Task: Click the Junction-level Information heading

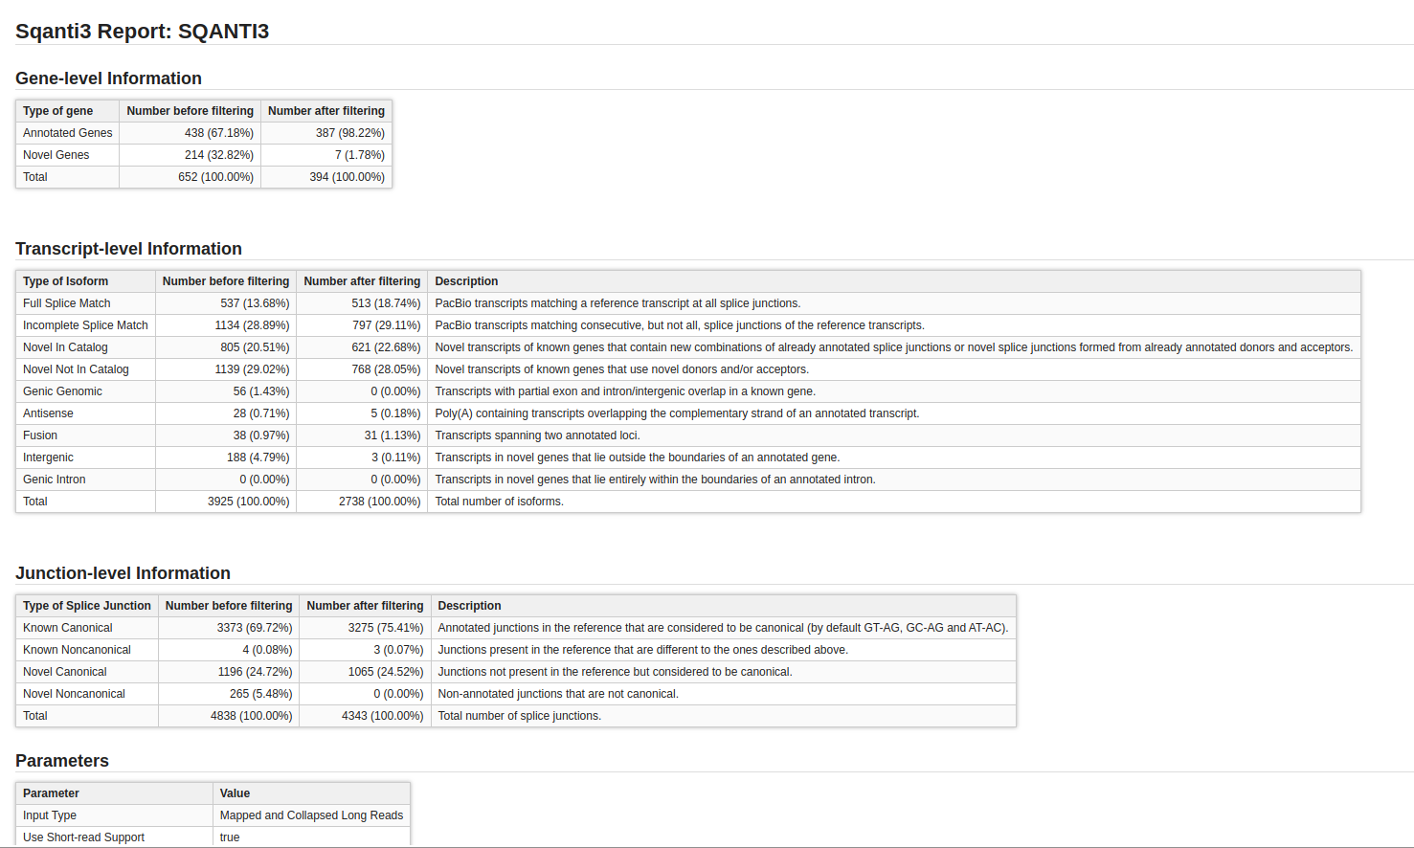Action: pyautogui.click(x=123, y=573)
